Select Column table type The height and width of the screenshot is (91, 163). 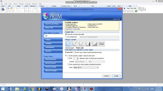[x=53, y=40]
